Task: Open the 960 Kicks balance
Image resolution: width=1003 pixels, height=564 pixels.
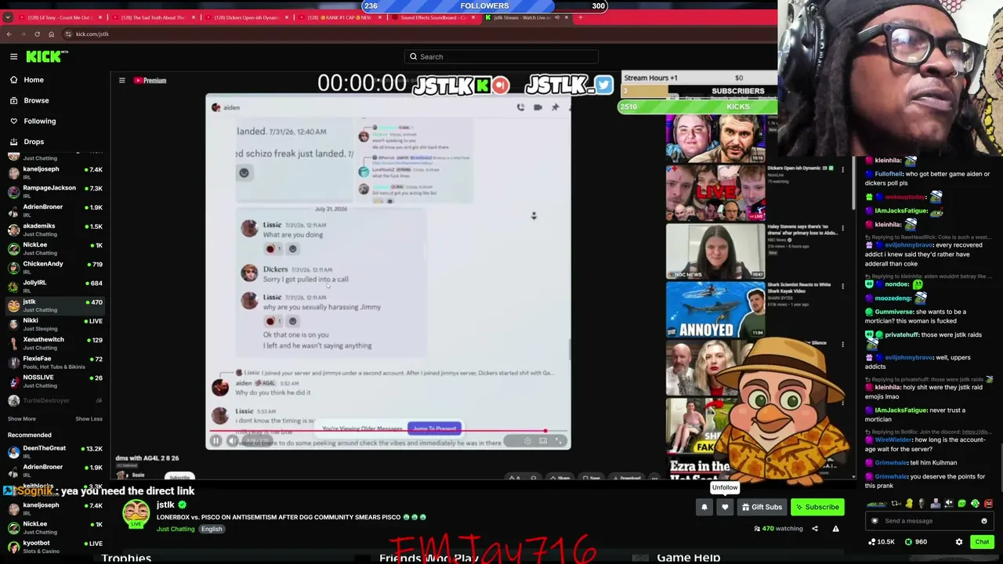Action: coord(916,542)
